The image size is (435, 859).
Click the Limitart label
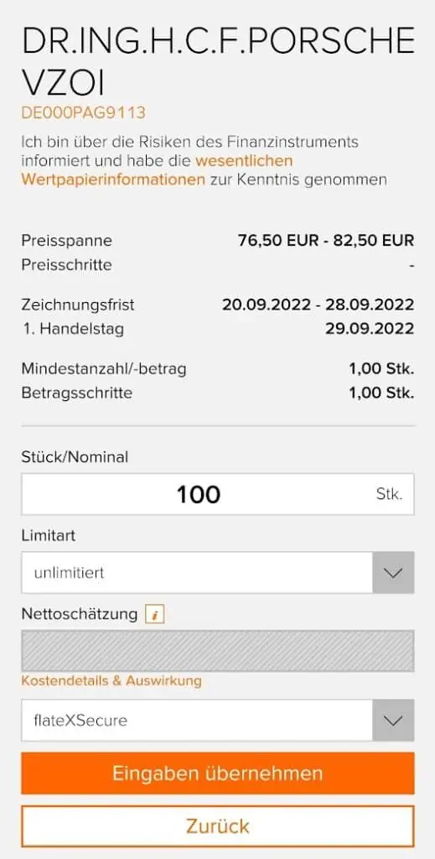tap(48, 535)
